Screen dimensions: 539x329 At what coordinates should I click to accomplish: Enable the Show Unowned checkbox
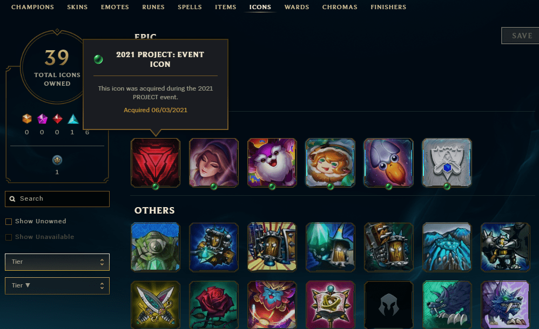9,222
